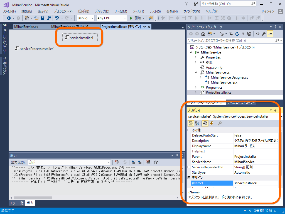Select ProjectInstaller.cs in Solution Explorer

pos(218,93)
